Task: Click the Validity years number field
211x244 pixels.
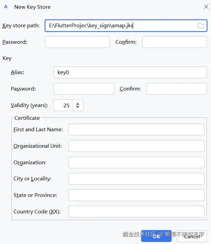Action: (63, 105)
